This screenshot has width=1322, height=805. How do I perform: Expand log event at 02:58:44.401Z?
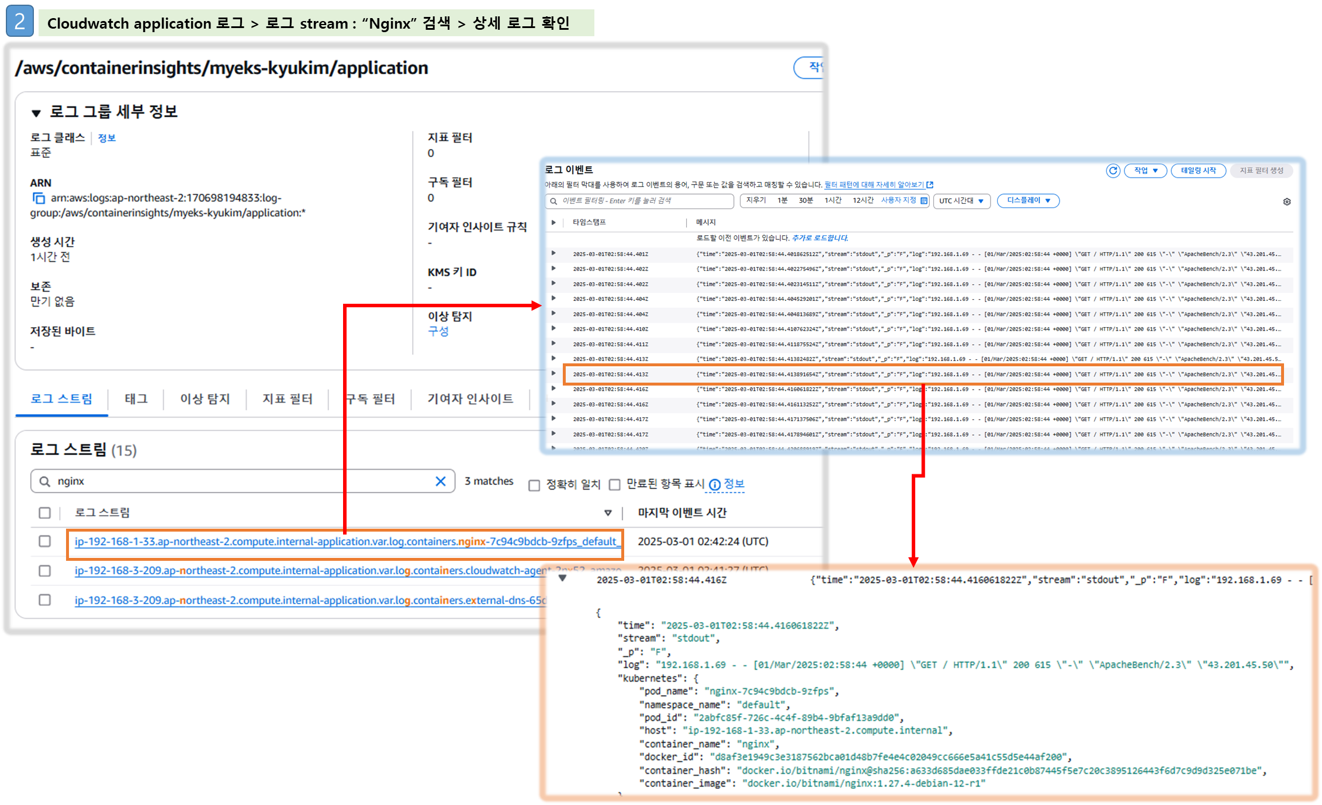[x=553, y=254]
